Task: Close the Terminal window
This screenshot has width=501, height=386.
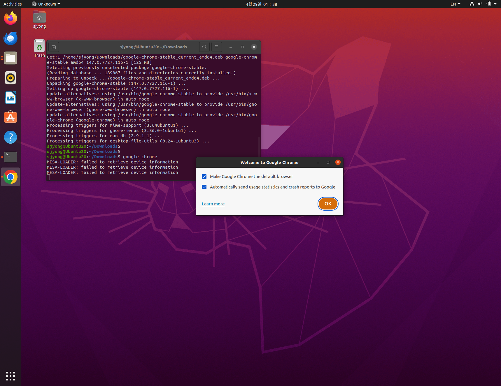Action: 254,47
